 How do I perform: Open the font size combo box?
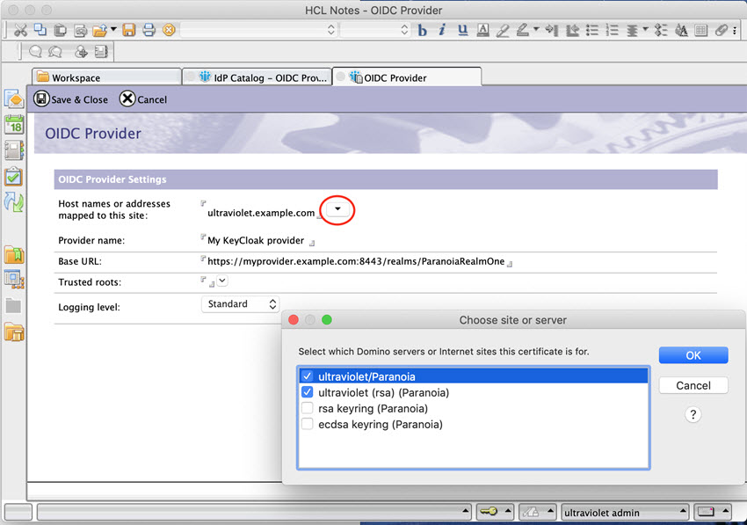[375, 30]
